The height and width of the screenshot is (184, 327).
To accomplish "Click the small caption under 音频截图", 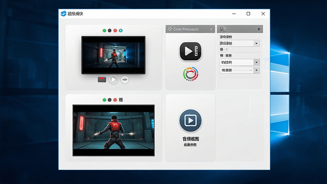I will click(190, 145).
